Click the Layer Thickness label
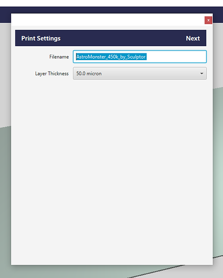Viewport: 223px width, 278px height. point(52,74)
